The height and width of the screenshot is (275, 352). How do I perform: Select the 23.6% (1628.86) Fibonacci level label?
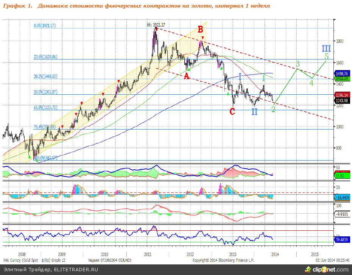[x=45, y=57]
